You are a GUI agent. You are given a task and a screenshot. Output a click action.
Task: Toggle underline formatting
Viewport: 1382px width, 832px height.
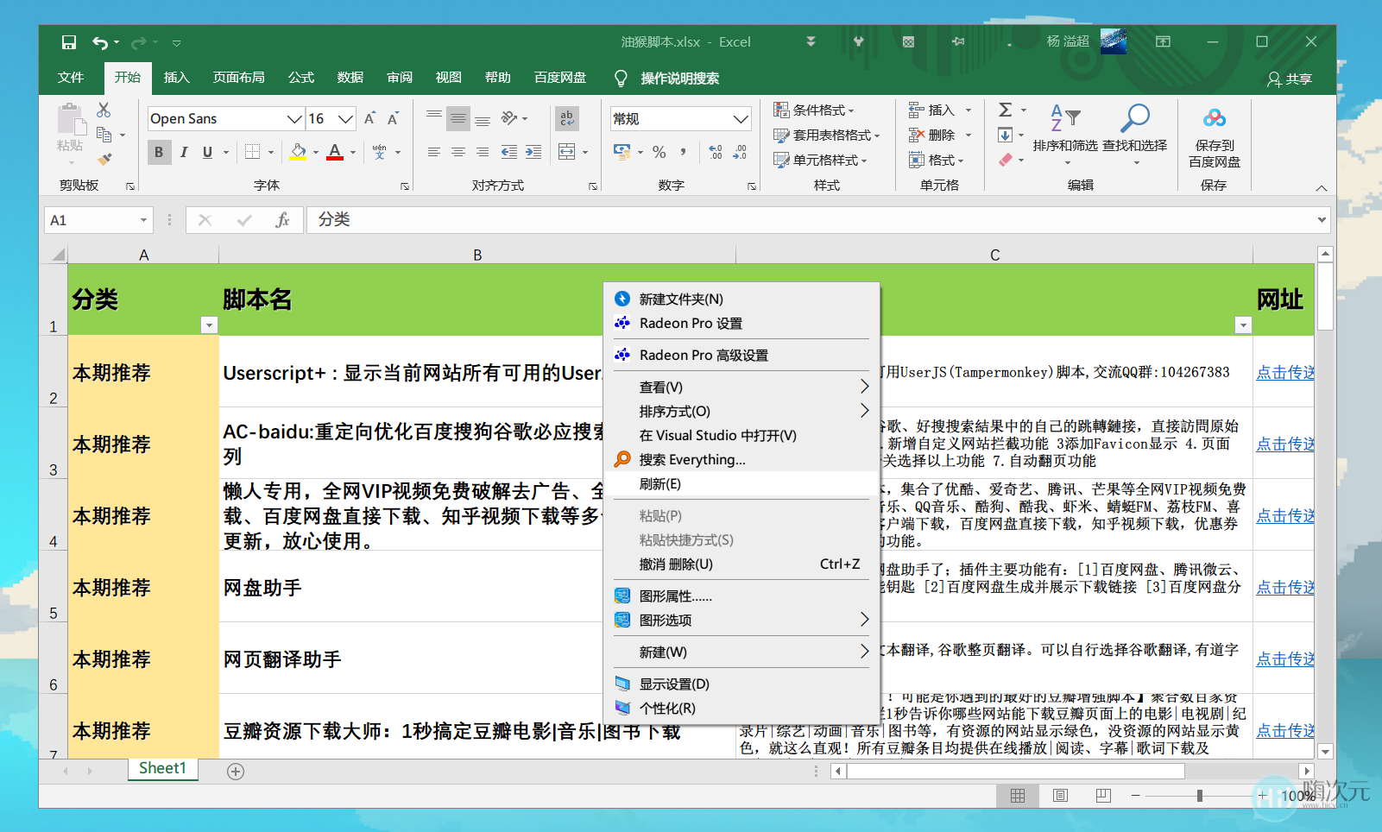[206, 152]
